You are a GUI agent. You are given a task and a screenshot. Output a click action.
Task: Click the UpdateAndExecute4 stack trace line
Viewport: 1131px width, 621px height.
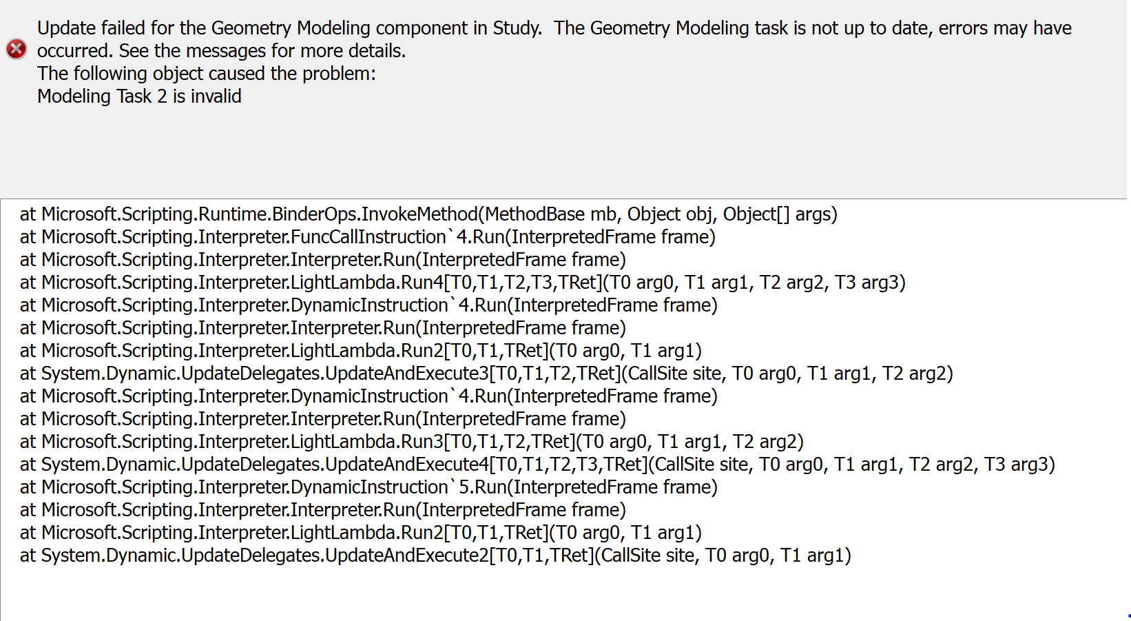537,465
